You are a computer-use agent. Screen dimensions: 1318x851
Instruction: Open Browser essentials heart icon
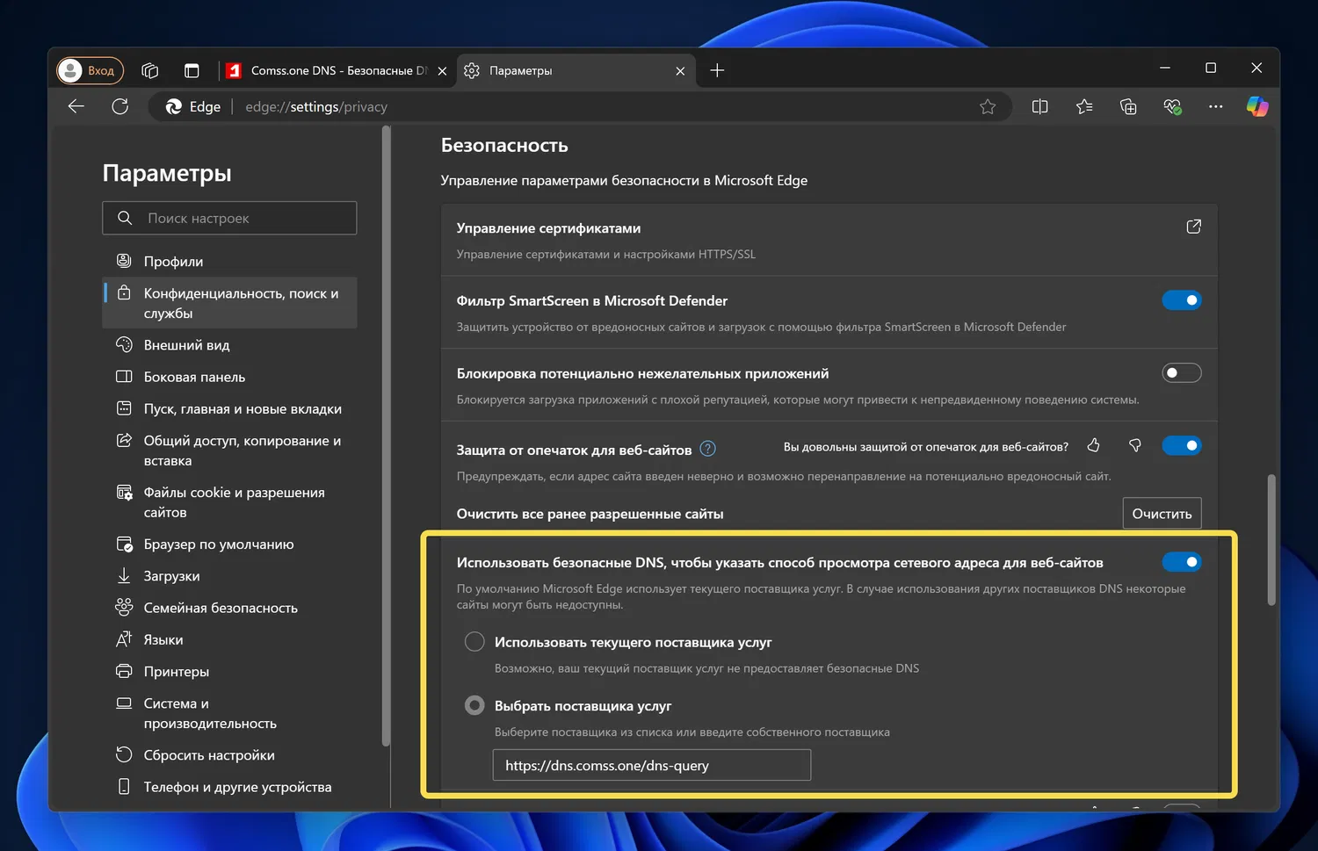tap(1172, 106)
